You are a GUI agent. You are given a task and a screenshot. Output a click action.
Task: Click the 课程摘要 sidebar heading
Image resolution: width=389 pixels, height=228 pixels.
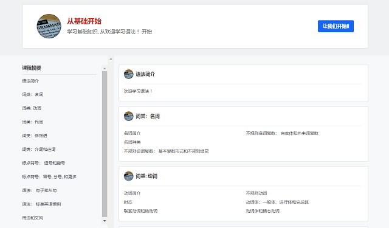click(x=32, y=68)
